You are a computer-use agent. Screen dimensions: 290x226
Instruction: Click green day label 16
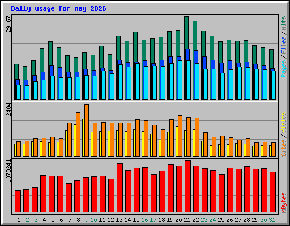point(144,220)
